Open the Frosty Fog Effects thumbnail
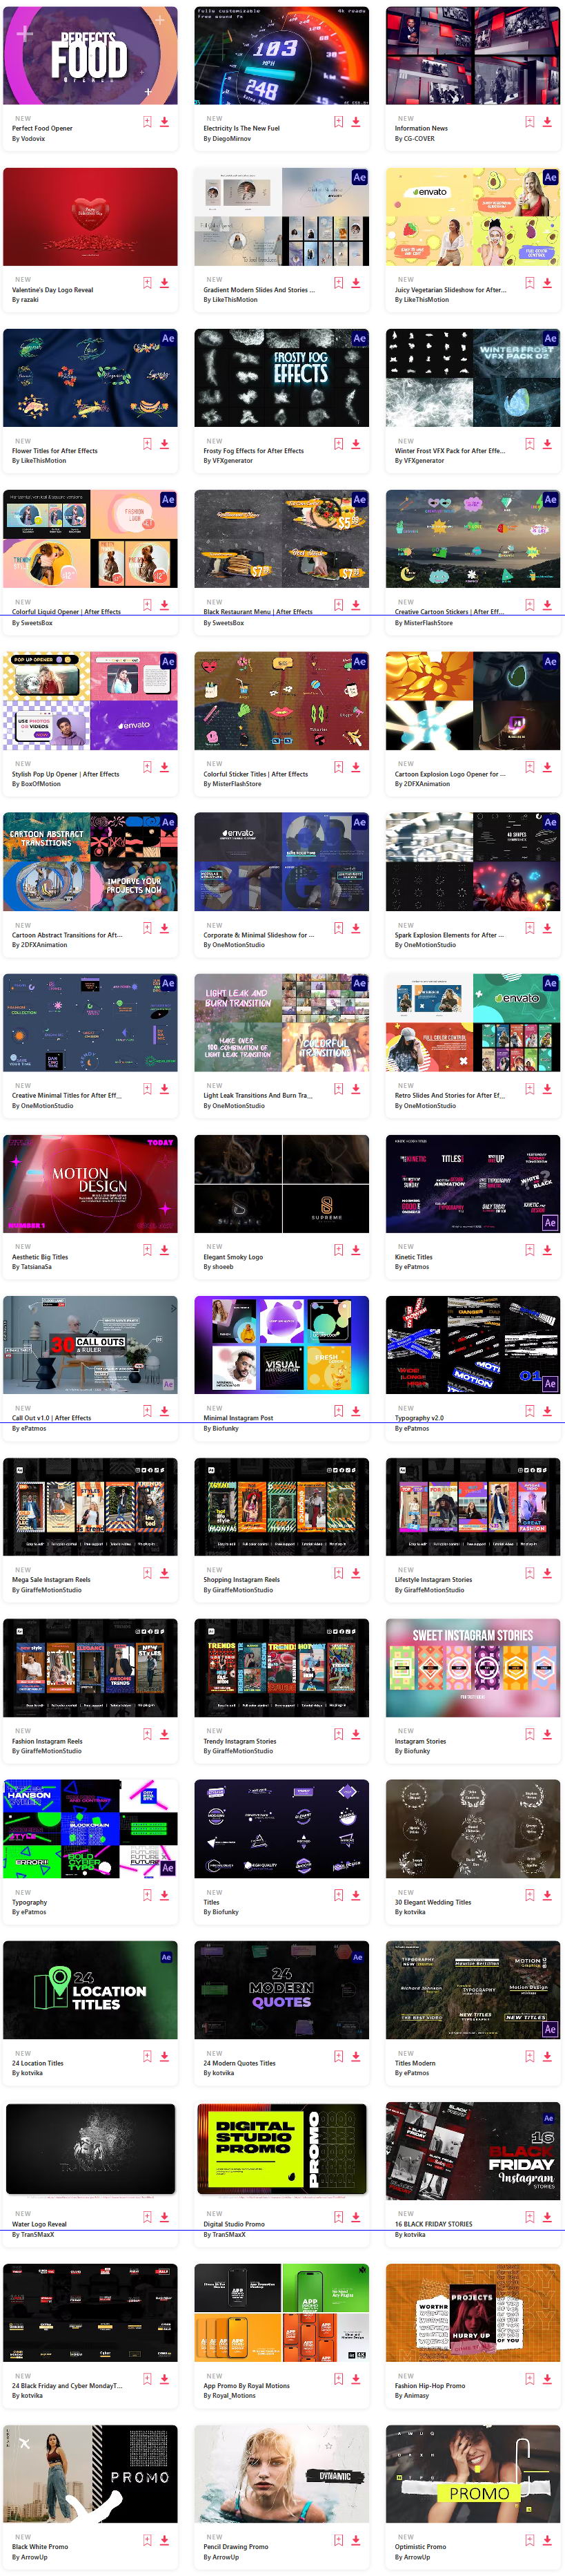Screen dimensions: 565x2576 281,377
